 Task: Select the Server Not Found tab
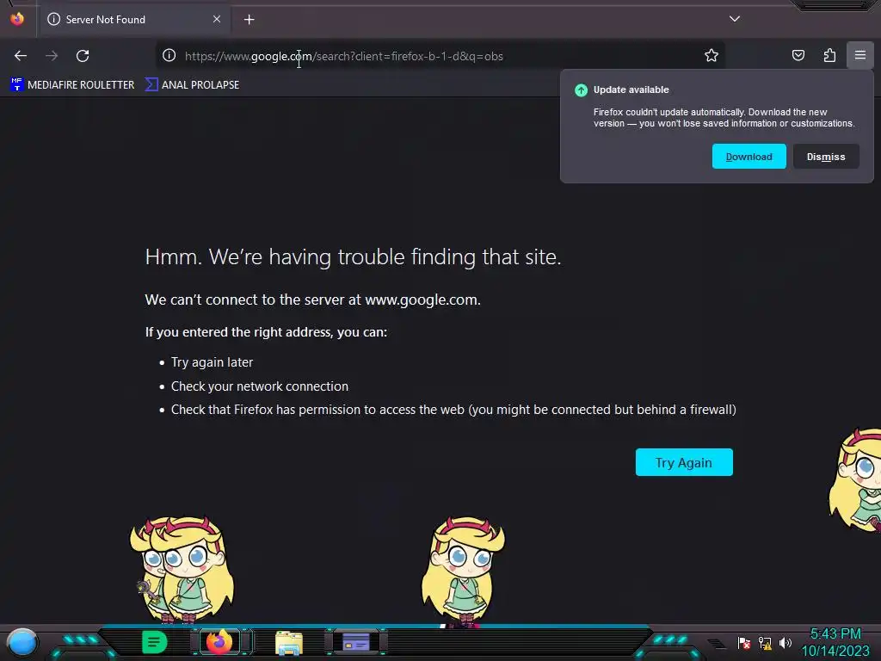pos(134,20)
